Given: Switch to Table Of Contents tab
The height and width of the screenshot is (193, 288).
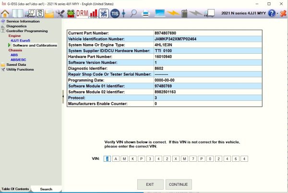Looking at the screenshot, I should 15,189.
